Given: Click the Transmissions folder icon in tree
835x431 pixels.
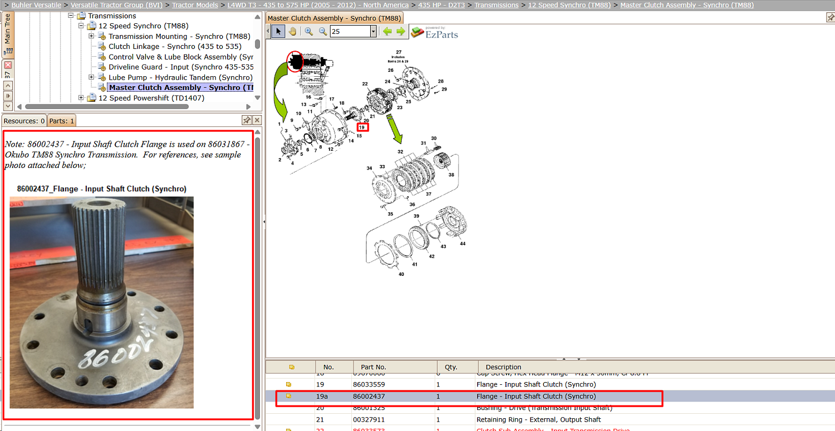Looking at the screenshot, I should pyautogui.click(x=81, y=16).
